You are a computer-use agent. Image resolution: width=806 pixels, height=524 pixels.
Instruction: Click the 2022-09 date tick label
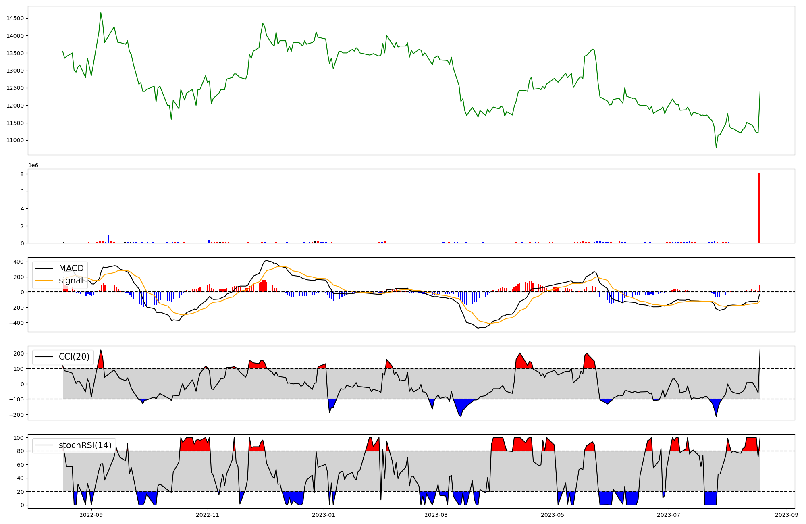91,515
